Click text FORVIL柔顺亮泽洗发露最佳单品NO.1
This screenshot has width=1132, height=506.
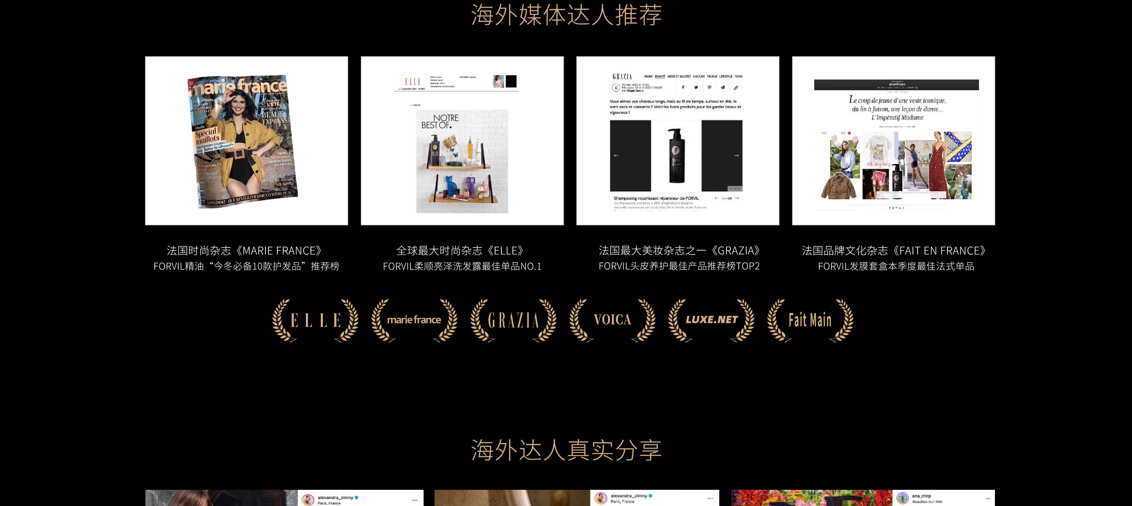point(462,266)
